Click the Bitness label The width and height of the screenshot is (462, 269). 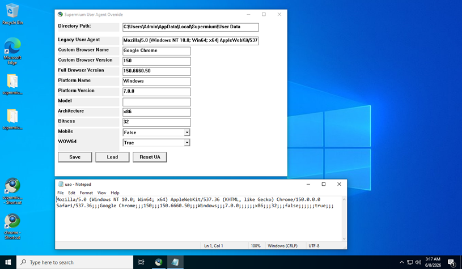[66, 121]
